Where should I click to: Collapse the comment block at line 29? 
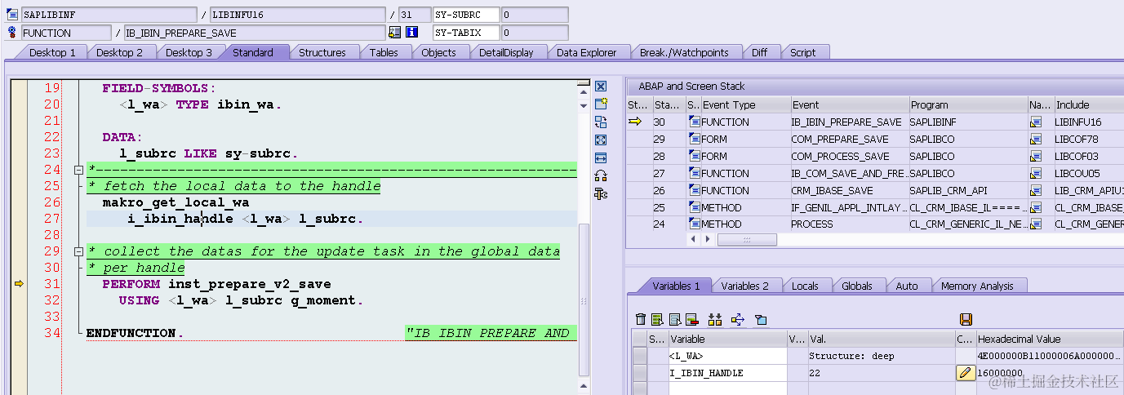click(78, 251)
